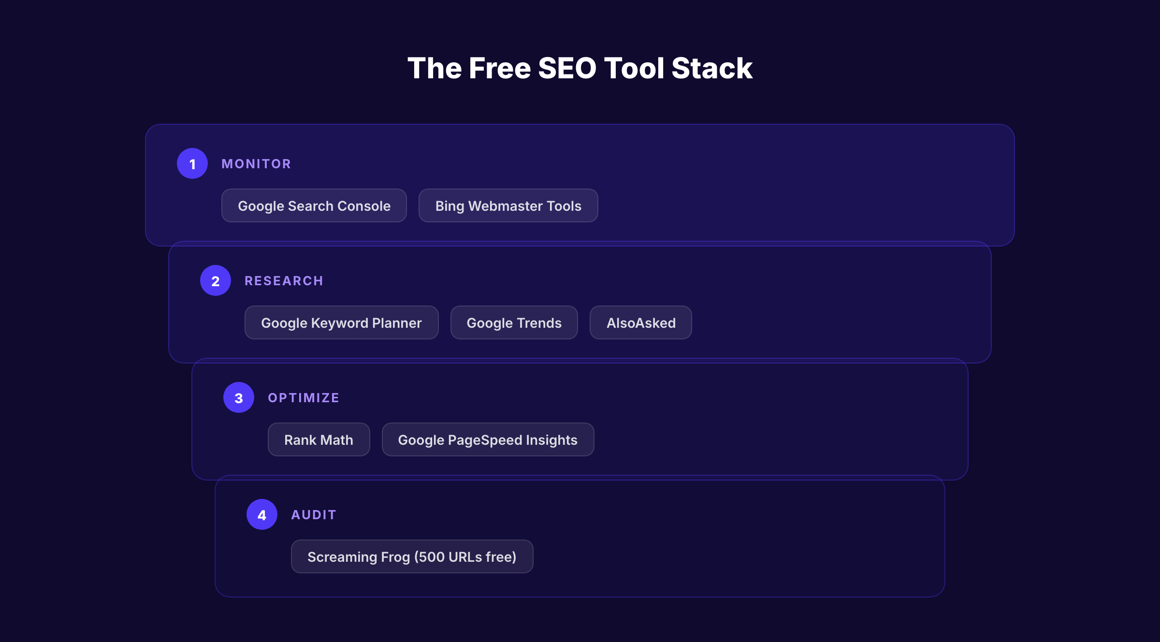1160x642 pixels.
Task: Click the numbered circle 4 beside AUDIT
Action: 262,514
